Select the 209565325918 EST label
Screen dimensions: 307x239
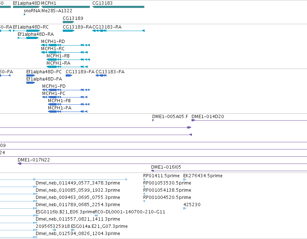(x=53, y=226)
